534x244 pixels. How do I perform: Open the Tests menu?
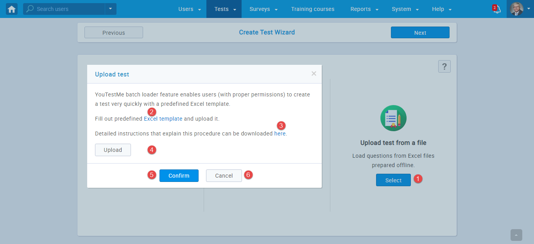pos(224,9)
